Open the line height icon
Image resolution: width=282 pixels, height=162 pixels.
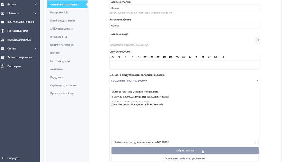209,57
